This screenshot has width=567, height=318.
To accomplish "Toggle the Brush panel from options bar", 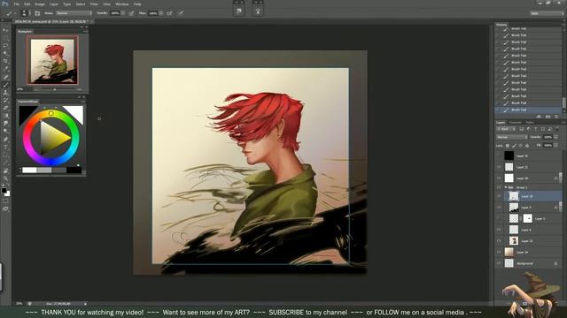I will coord(37,13).
